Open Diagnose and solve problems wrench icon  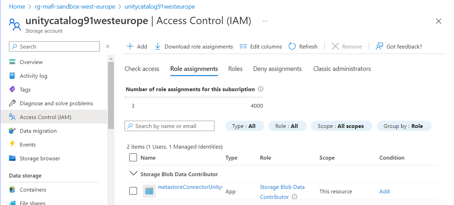coord(12,103)
